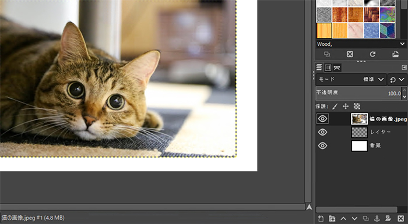
Task: Switch to the Layers tab
Action: tap(319, 67)
